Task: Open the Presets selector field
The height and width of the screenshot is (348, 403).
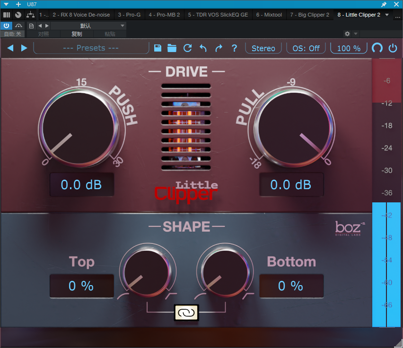Action: (91, 48)
